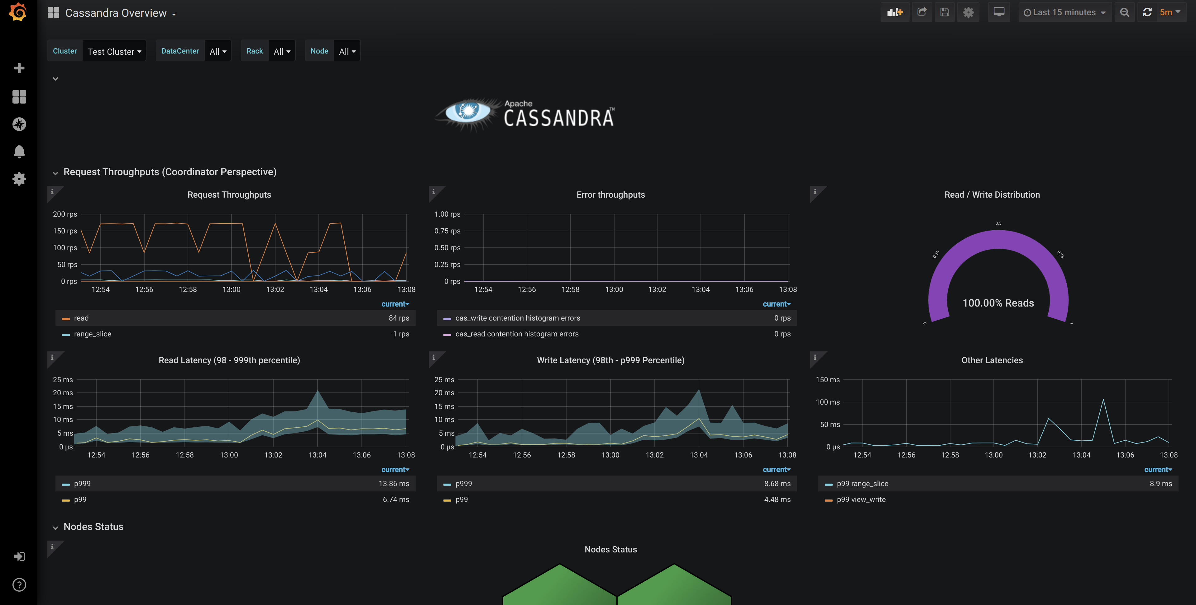The height and width of the screenshot is (605, 1196).
Task: Open dashboard settings gear in the top bar
Action: click(968, 12)
